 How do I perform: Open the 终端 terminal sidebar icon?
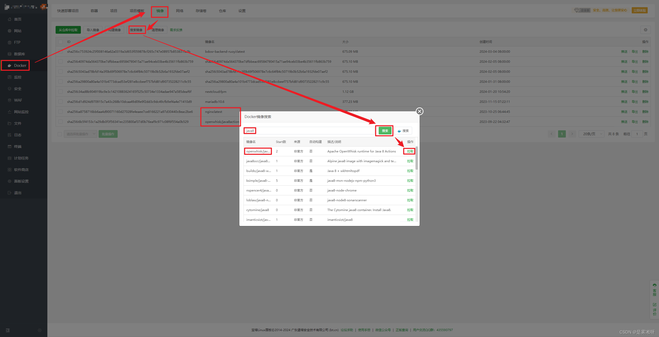point(10,147)
